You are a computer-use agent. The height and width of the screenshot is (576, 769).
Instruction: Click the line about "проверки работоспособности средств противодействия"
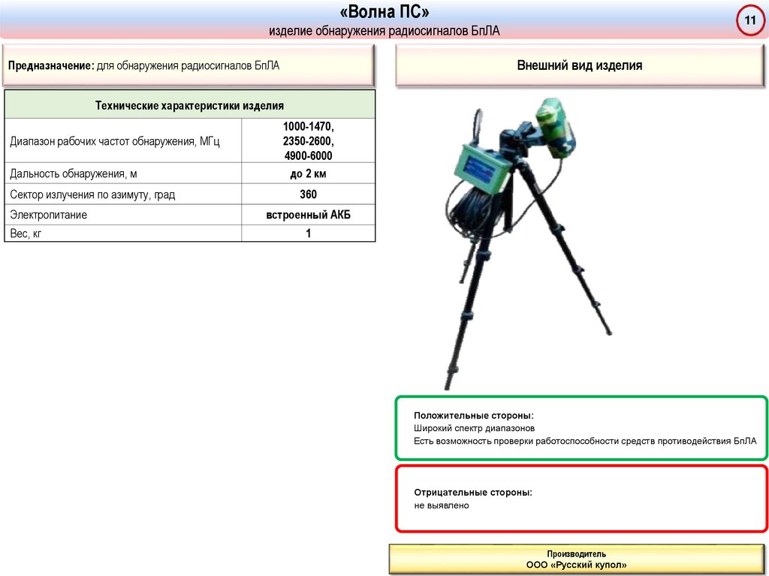point(585,441)
